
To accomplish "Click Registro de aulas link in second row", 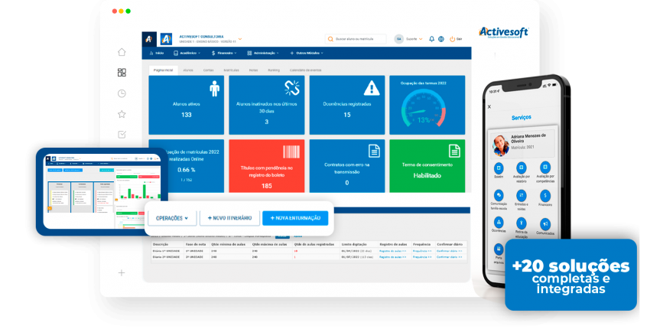I will pyautogui.click(x=393, y=257).
